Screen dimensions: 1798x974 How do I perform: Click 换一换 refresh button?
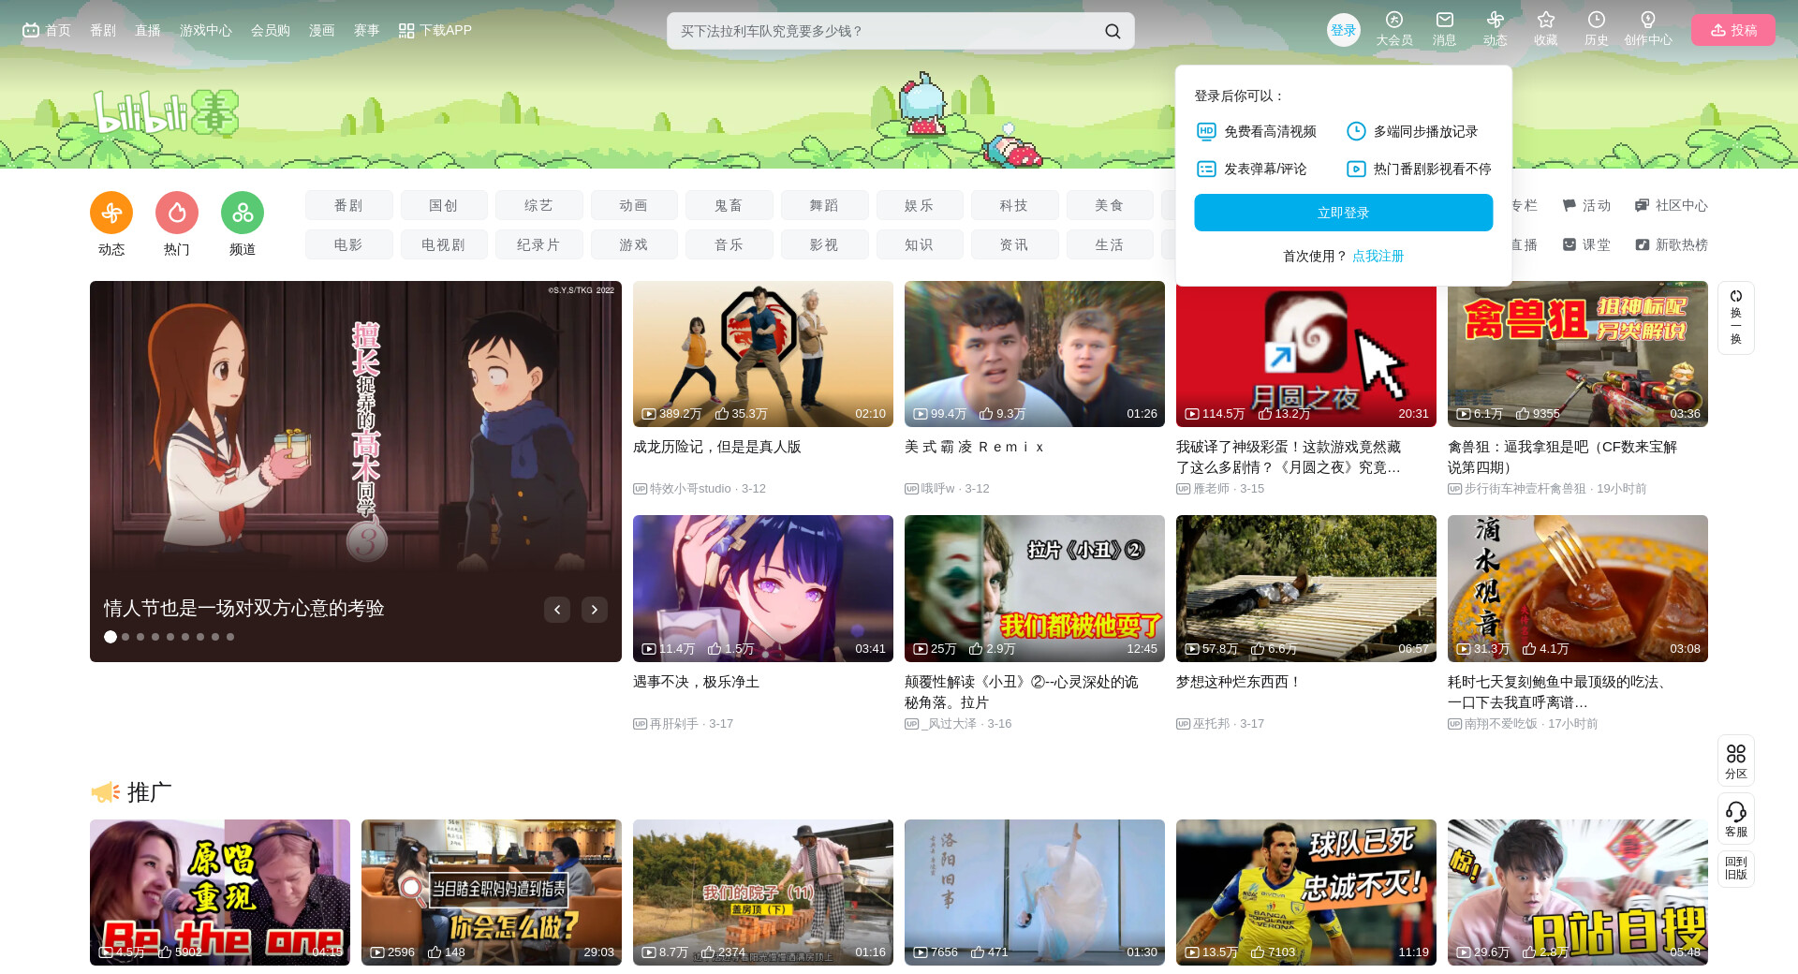click(1736, 317)
